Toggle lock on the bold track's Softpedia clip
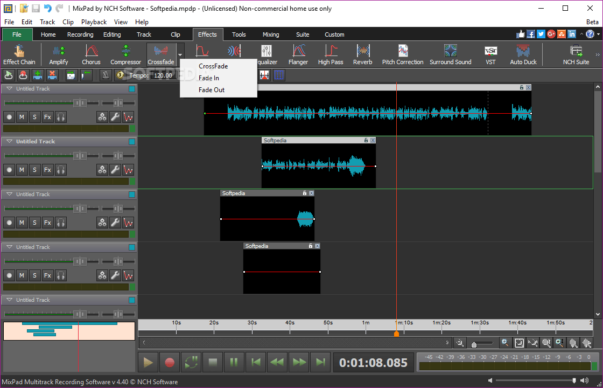The image size is (603, 388). (x=366, y=141)
